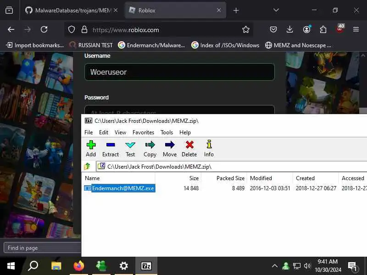Open the 7-Zip Favorites menu
The width and height of the screenshot is (367, 275).
coord(143,132)
